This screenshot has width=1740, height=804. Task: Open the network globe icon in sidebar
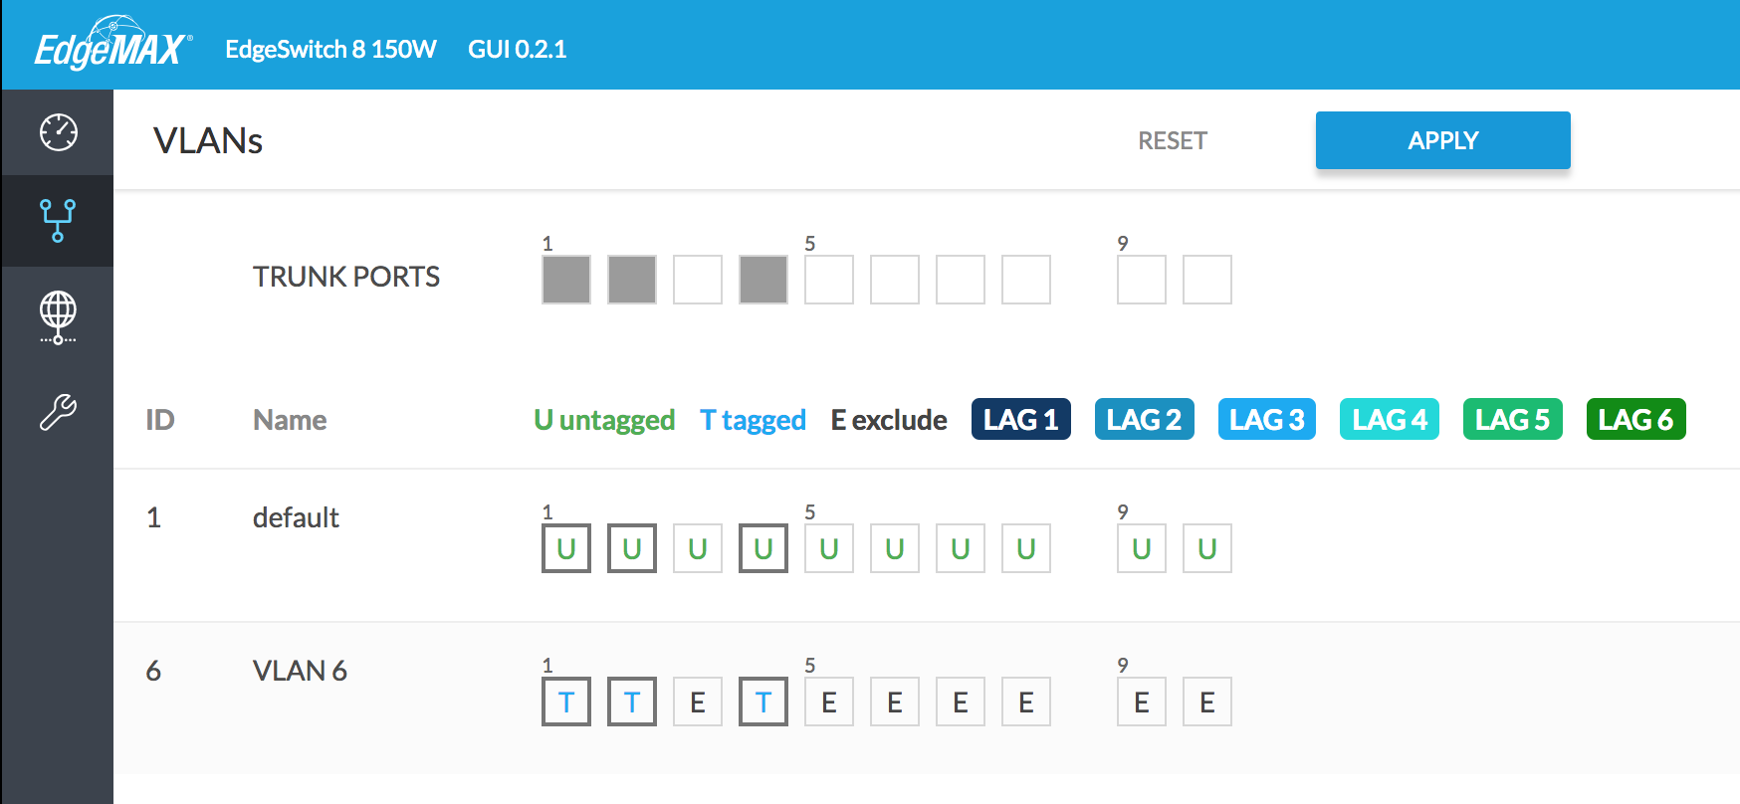pos(58,316)
